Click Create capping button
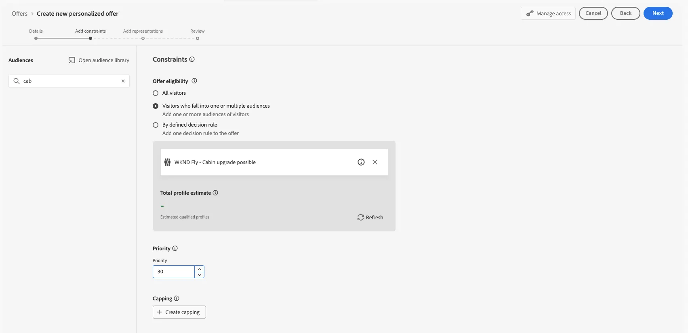688x333 pixels. (179, 312)
